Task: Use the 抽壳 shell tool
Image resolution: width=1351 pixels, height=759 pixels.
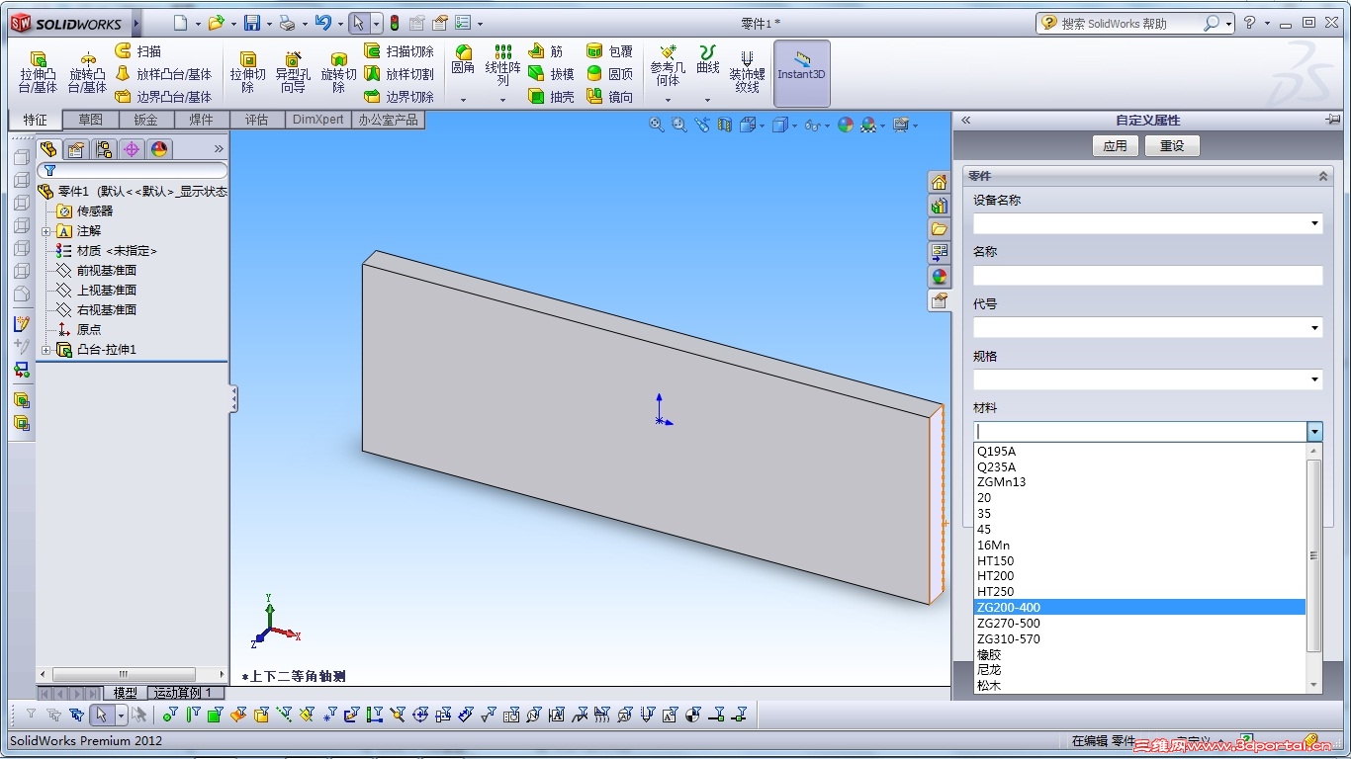Action: [551, 97]
